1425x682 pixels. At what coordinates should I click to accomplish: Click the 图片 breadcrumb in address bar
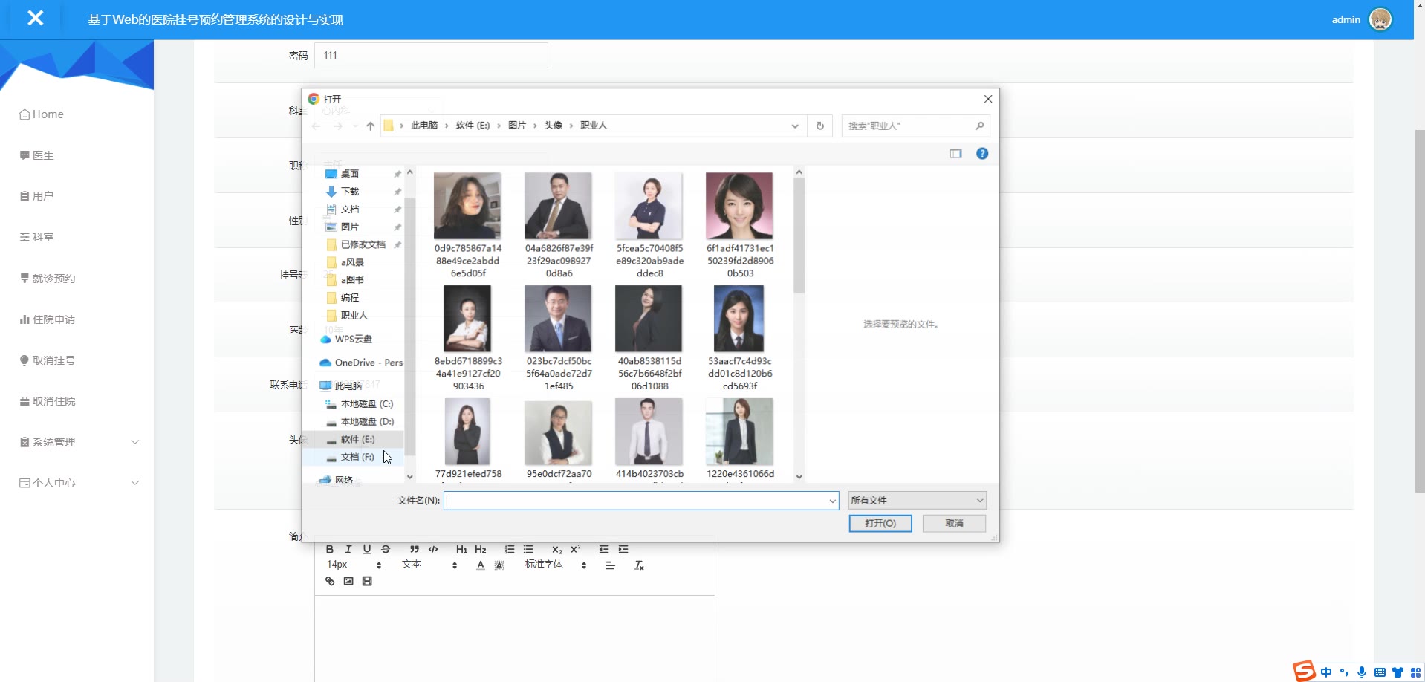[517, 126]
